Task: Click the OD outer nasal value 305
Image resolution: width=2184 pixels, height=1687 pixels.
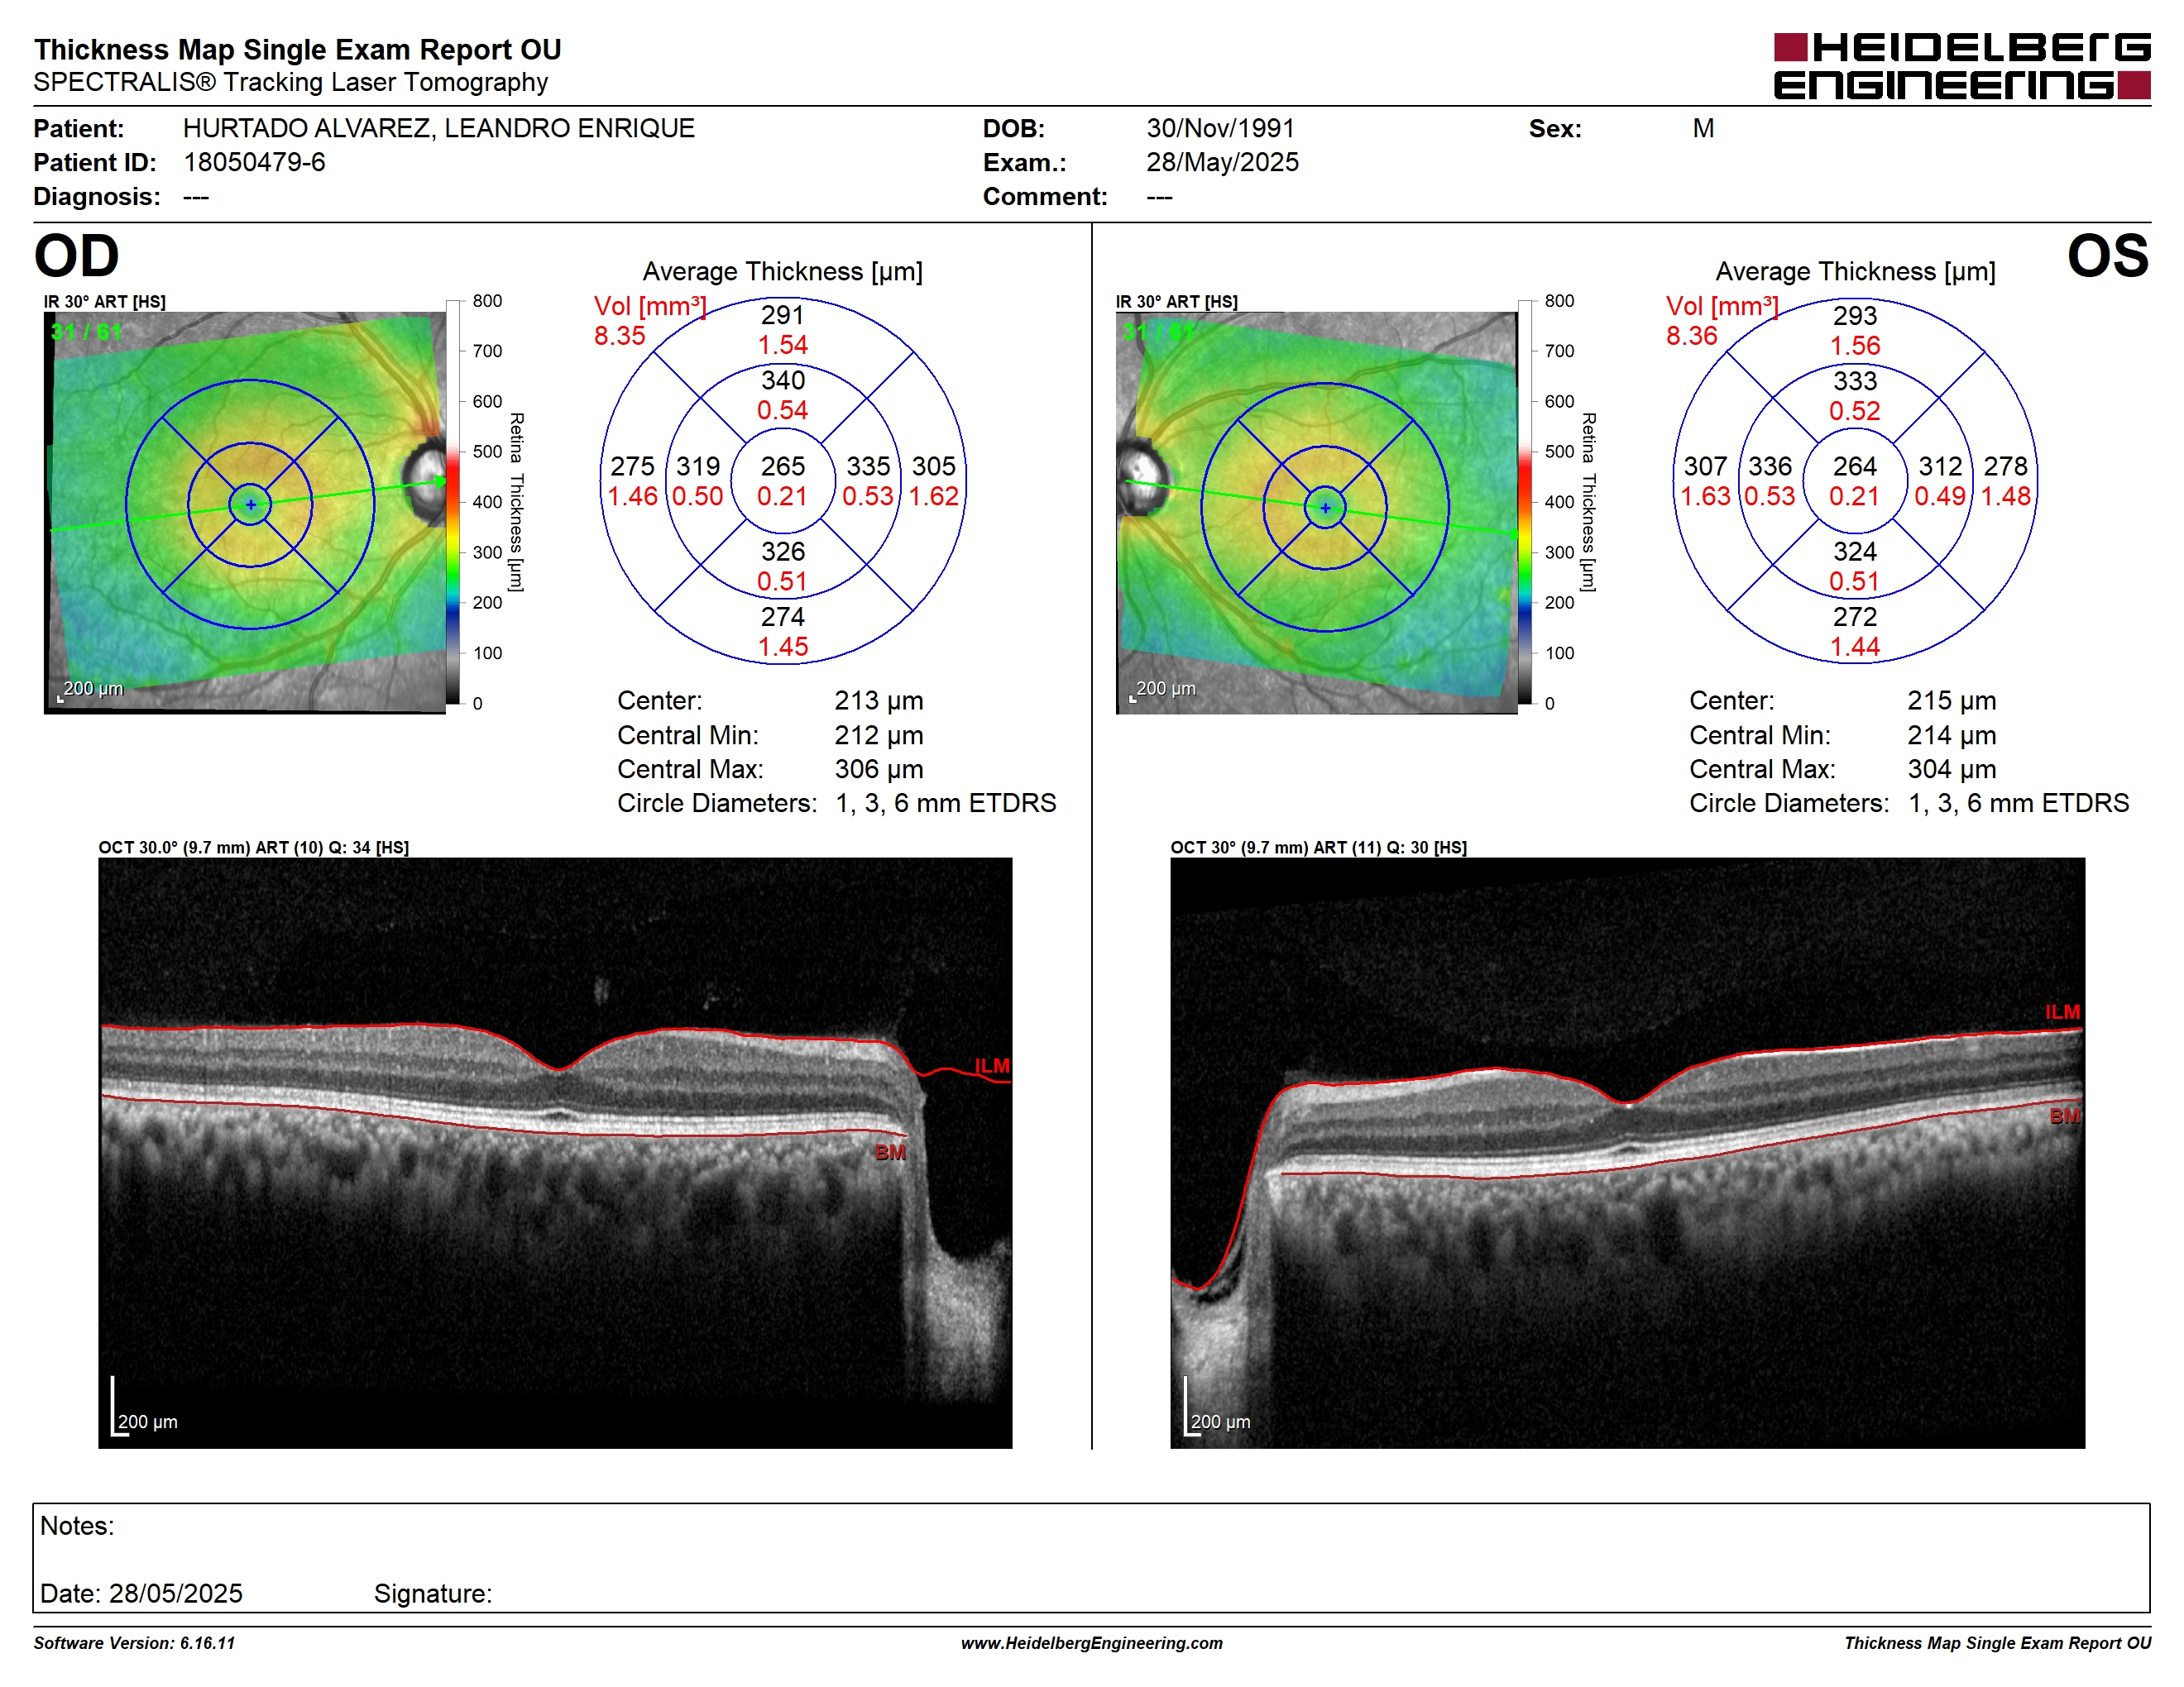Action: [934, 466]
